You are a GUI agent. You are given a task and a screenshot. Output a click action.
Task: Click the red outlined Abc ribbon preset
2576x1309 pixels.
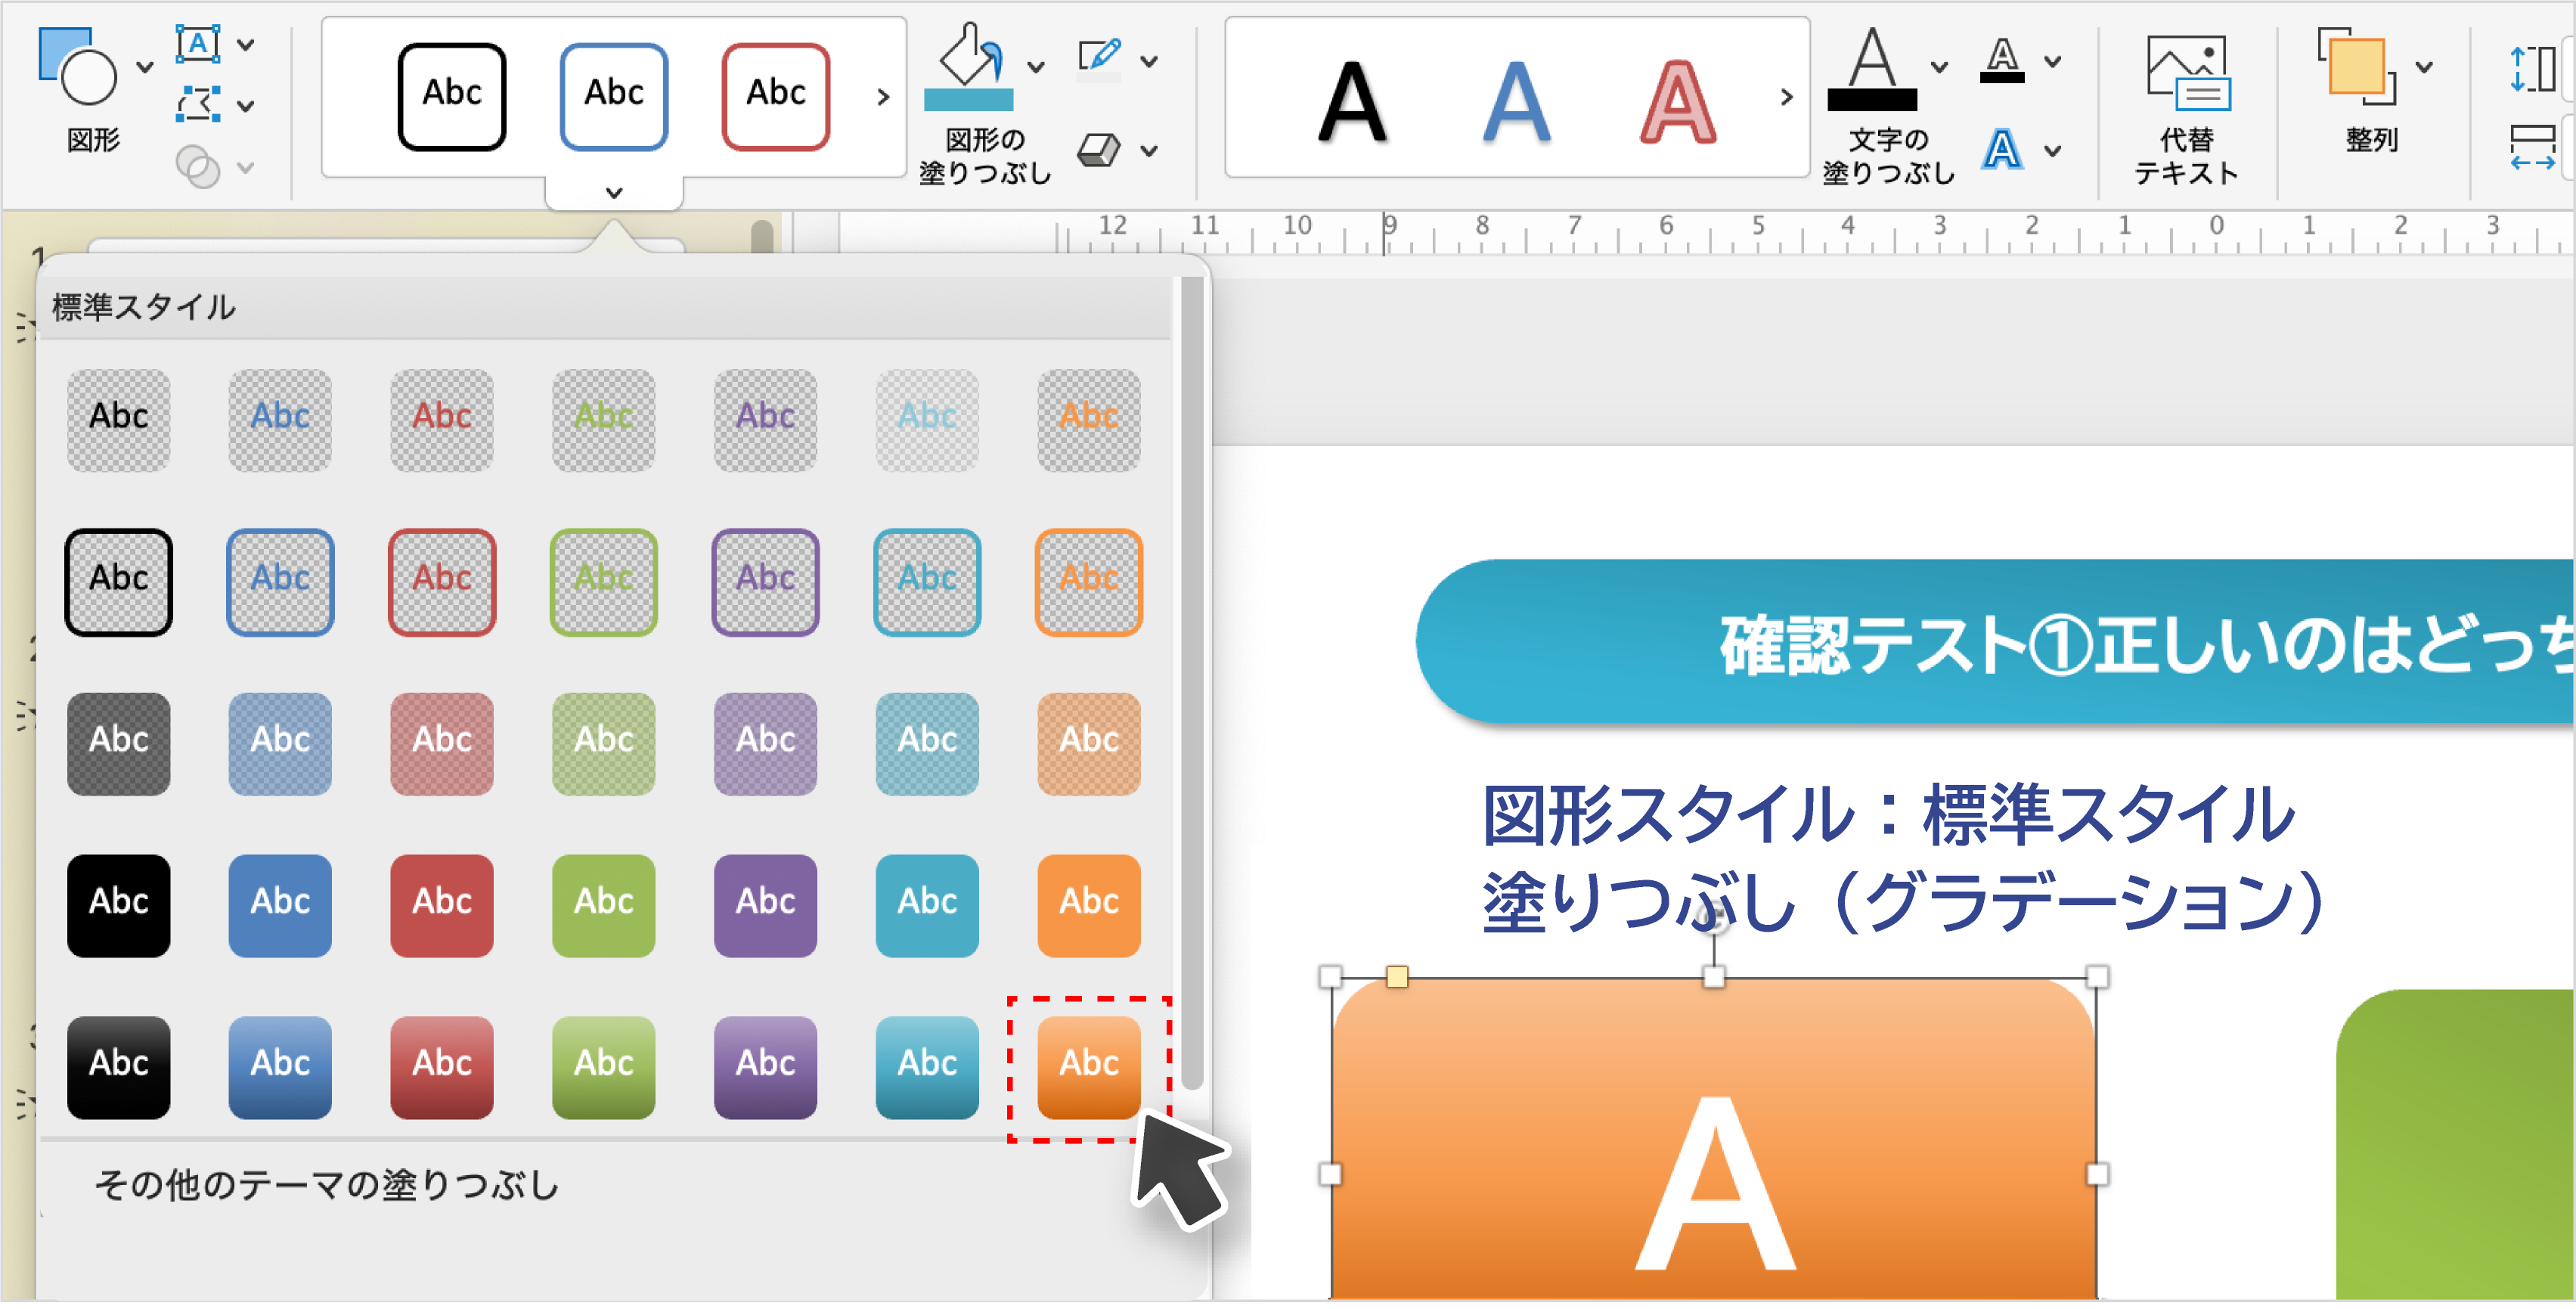point(775,96)
